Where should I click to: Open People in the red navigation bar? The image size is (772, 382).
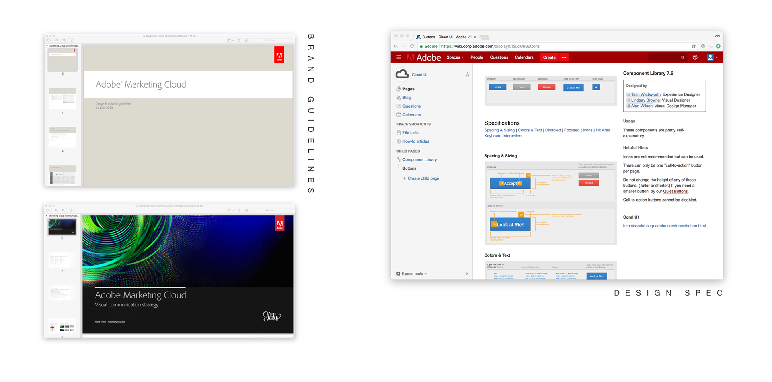coord(476,57)
